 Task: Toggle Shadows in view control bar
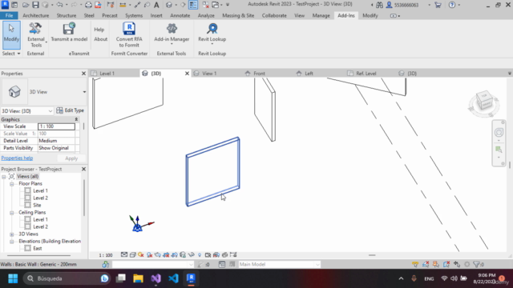coord(150,254)
